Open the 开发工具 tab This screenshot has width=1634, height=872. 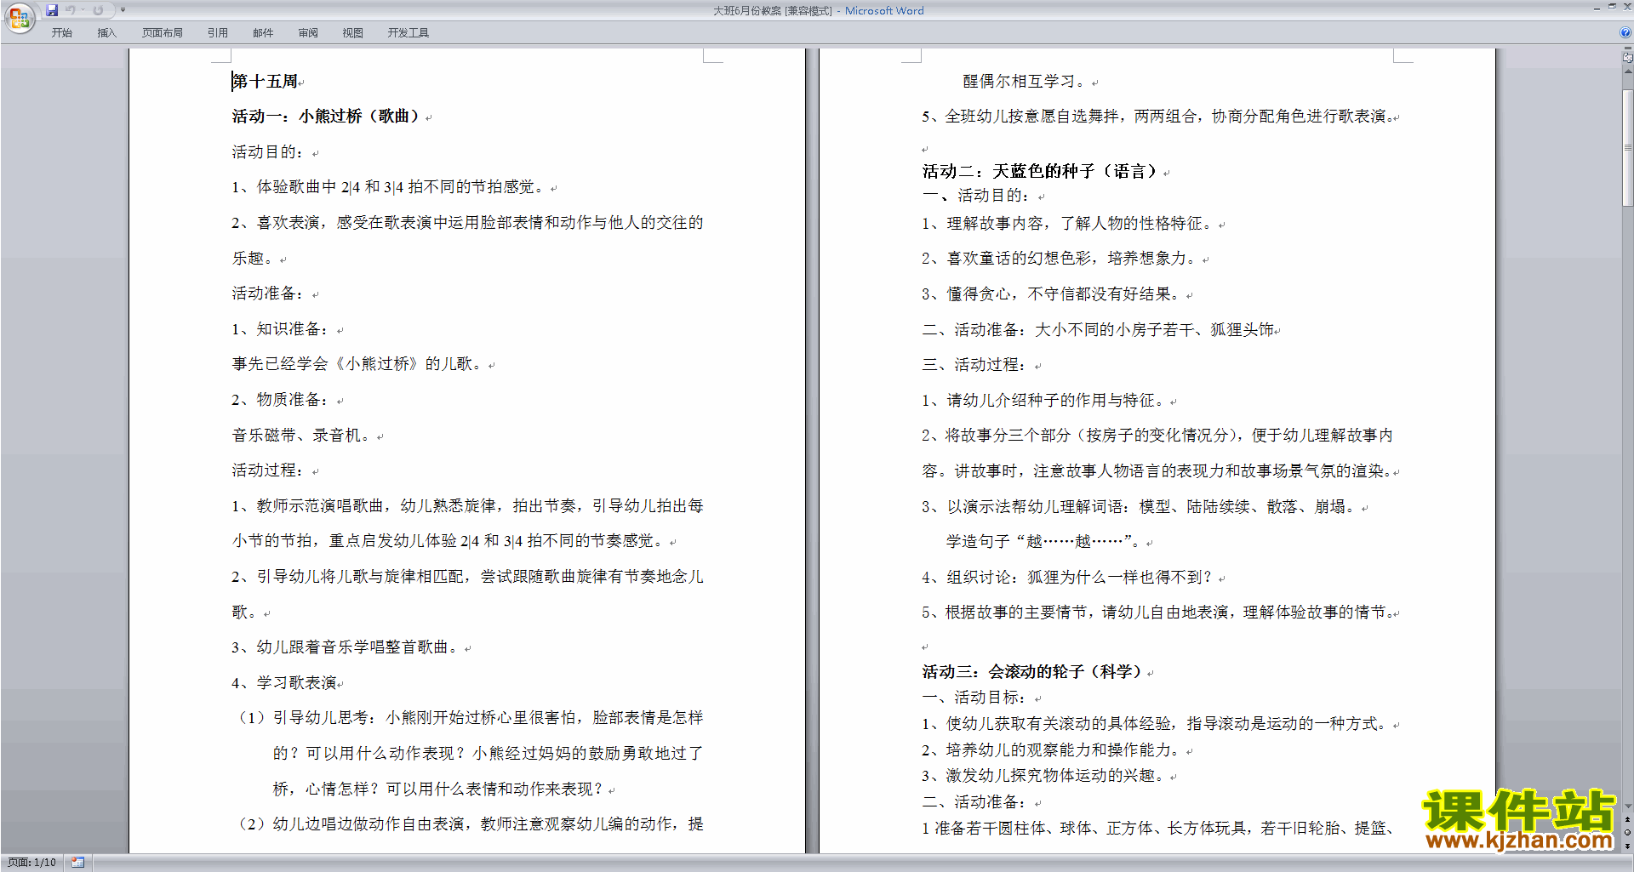[x=408, y=33]
